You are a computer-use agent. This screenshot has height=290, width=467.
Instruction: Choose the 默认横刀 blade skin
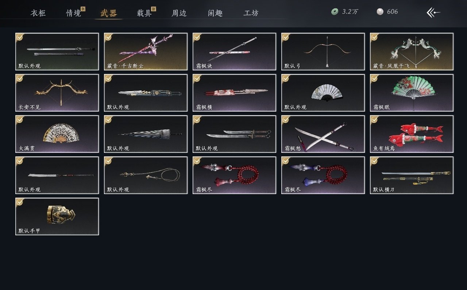pos(412,175)
